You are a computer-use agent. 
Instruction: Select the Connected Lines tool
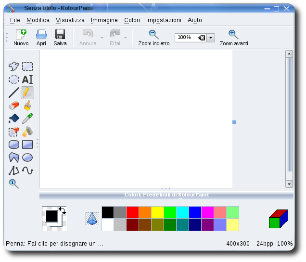13,170
